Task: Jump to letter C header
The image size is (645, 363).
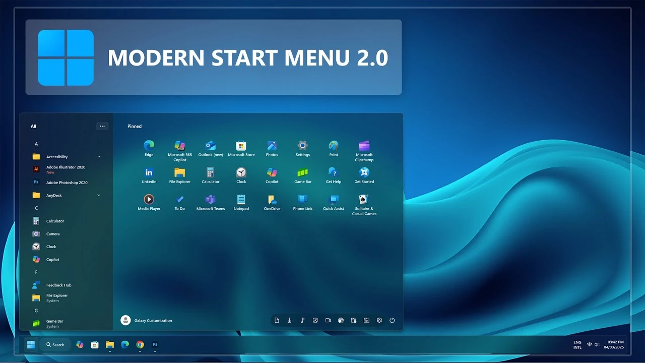Action: click(x=36, y=208)
